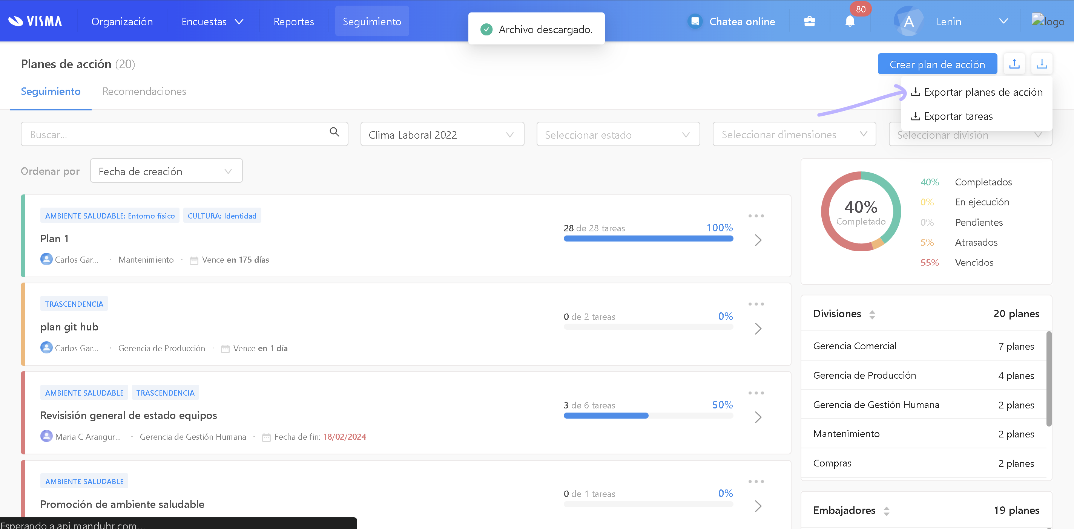Sort the Divisiones list with arrows

[872, 315]
